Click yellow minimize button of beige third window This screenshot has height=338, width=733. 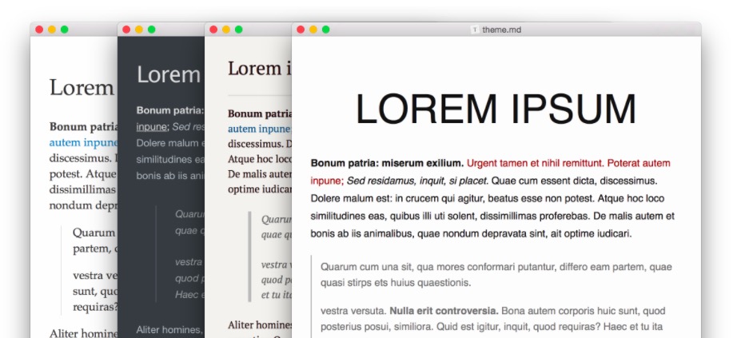click(225, 30)
